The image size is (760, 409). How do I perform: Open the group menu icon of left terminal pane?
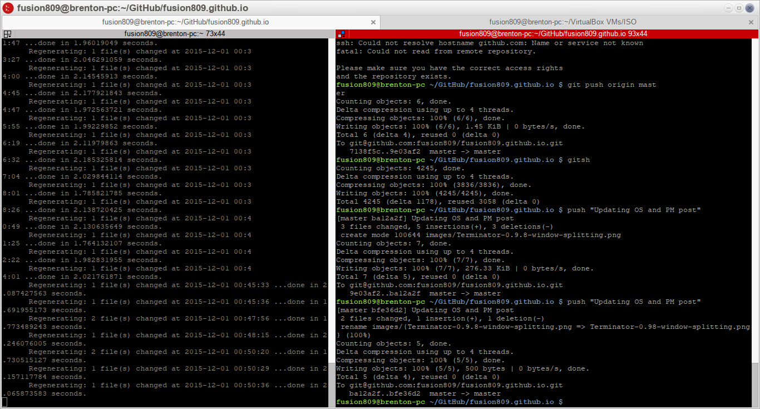tap(7, 34)
